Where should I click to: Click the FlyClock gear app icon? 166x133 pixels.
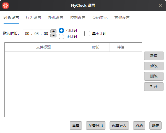pyautogui.click(x=6, y=6)
